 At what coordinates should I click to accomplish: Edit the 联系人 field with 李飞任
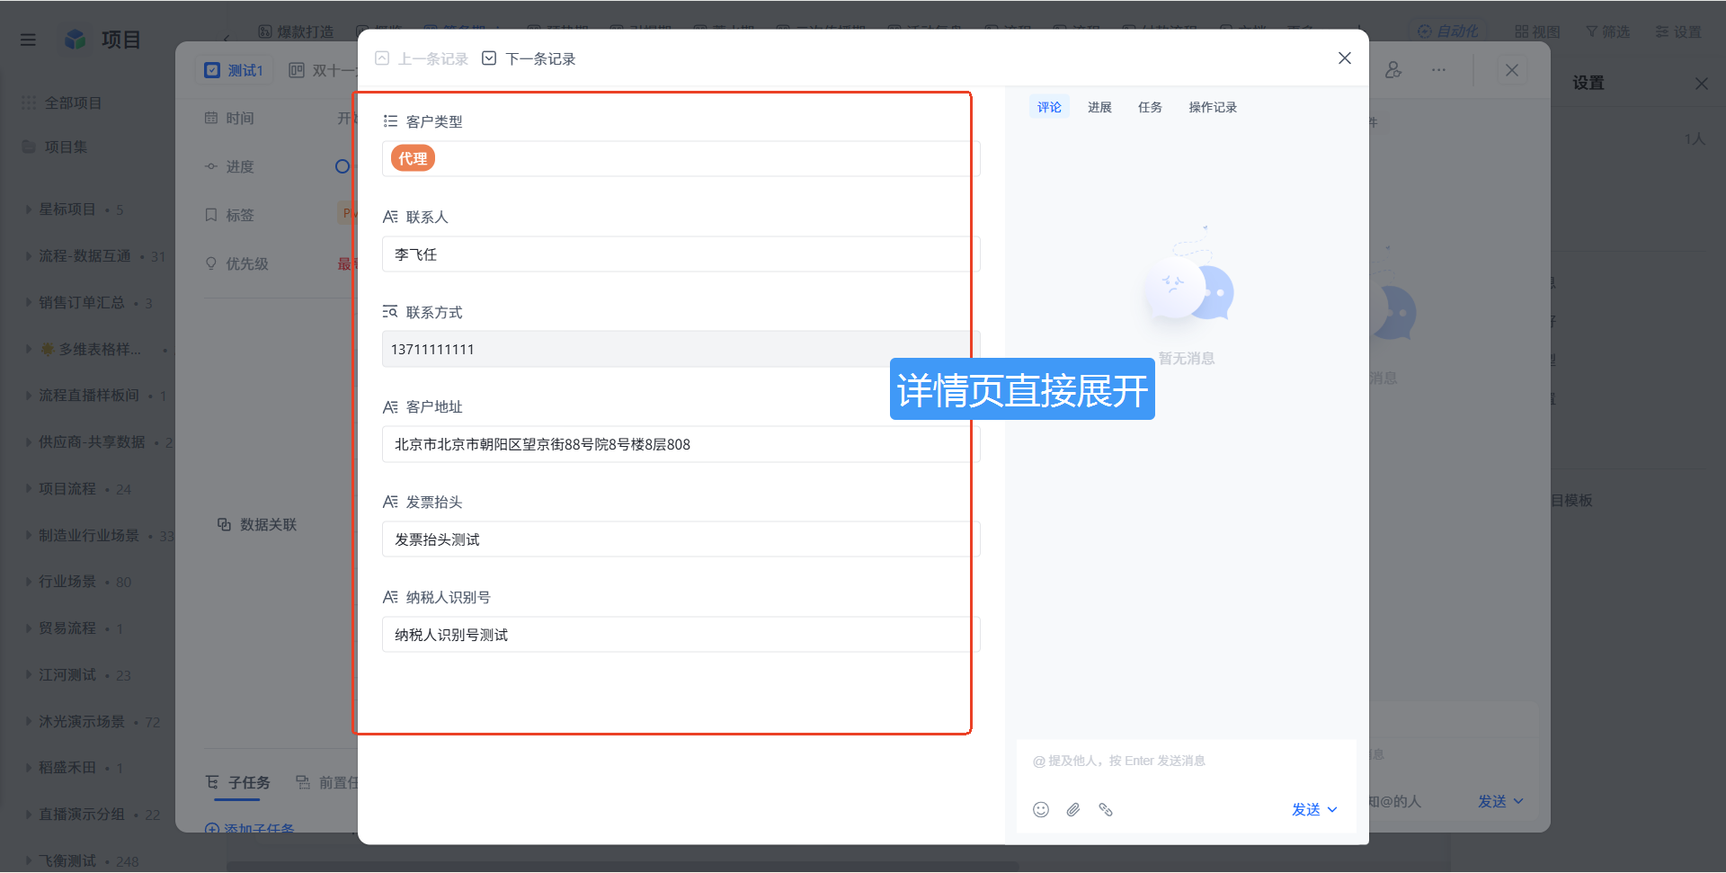[x=681, y=254]
